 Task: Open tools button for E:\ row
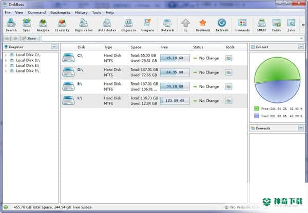[228, 86]
